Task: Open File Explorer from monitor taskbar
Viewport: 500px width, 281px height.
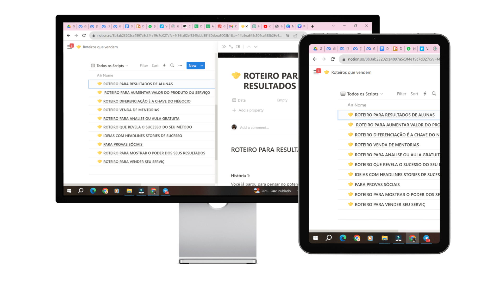Action: click(129, 191)
